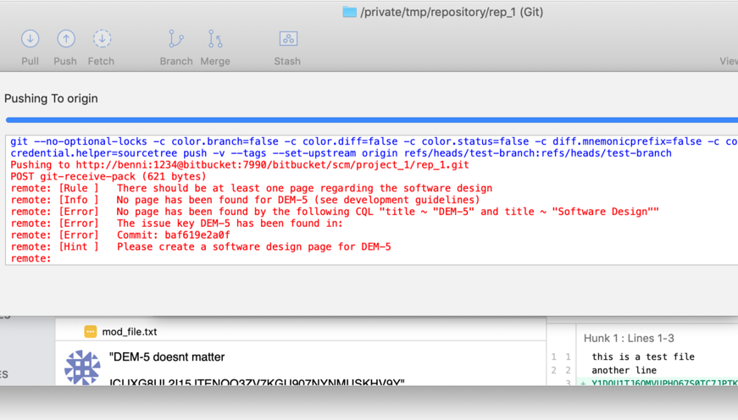Click the "Pushing to http://benni..." URL line
Image resolution: width=738 pixels, height=420 pixels.
click(240, 164)
